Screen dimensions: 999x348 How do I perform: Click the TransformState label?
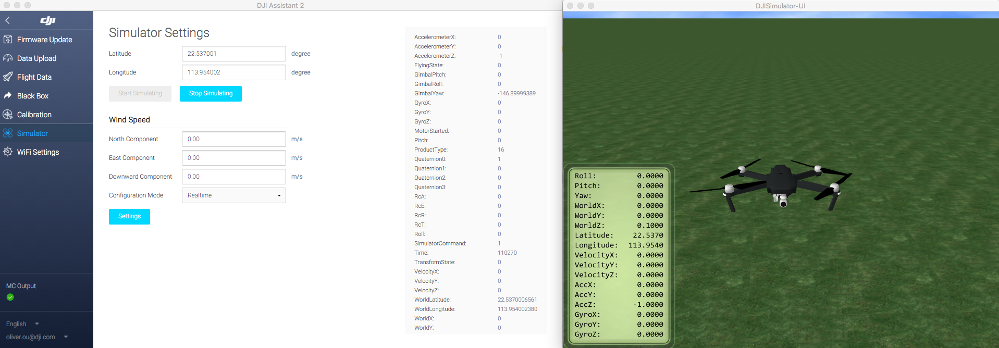435,263
